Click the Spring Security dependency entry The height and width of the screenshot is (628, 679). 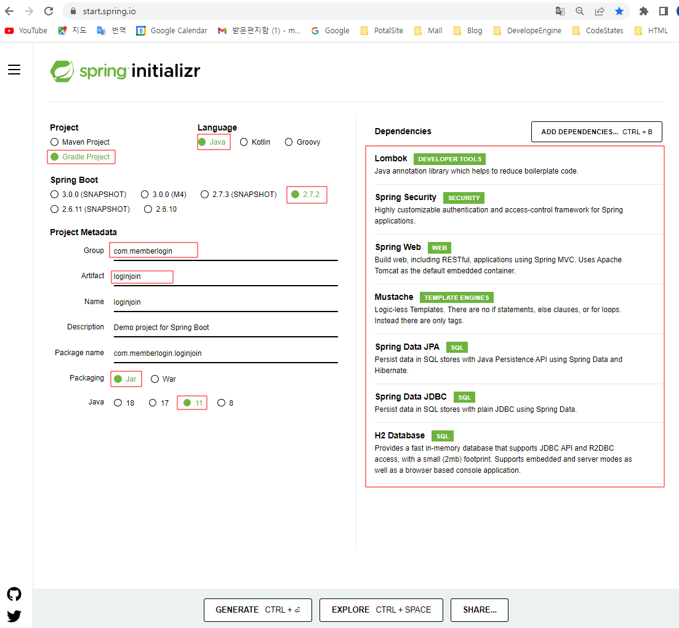(x=518, y=209)
